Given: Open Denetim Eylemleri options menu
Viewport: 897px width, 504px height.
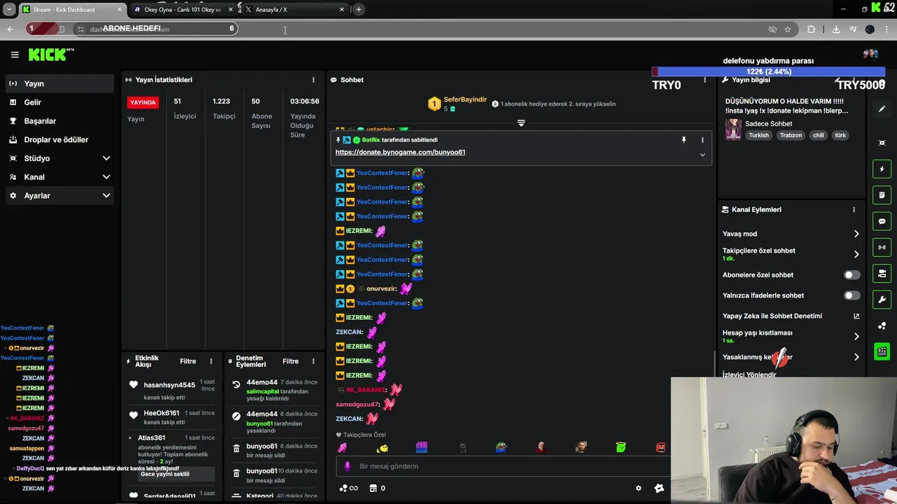Looking at the screenshot, I should (313, 361).
